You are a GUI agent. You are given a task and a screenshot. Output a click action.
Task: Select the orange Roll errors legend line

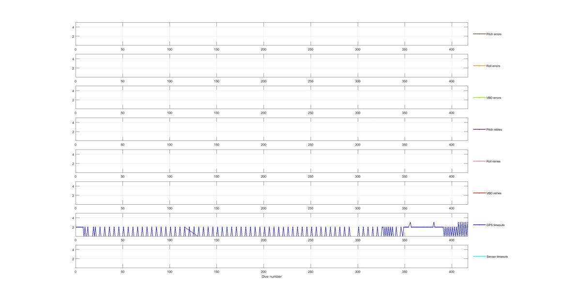[x=479, y=66]
